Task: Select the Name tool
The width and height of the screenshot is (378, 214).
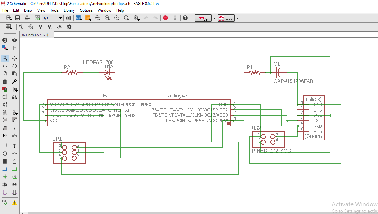Action: (5, 112)
